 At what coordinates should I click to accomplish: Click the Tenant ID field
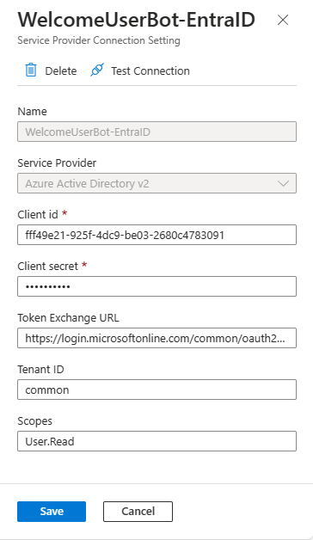tap(157, 390)
